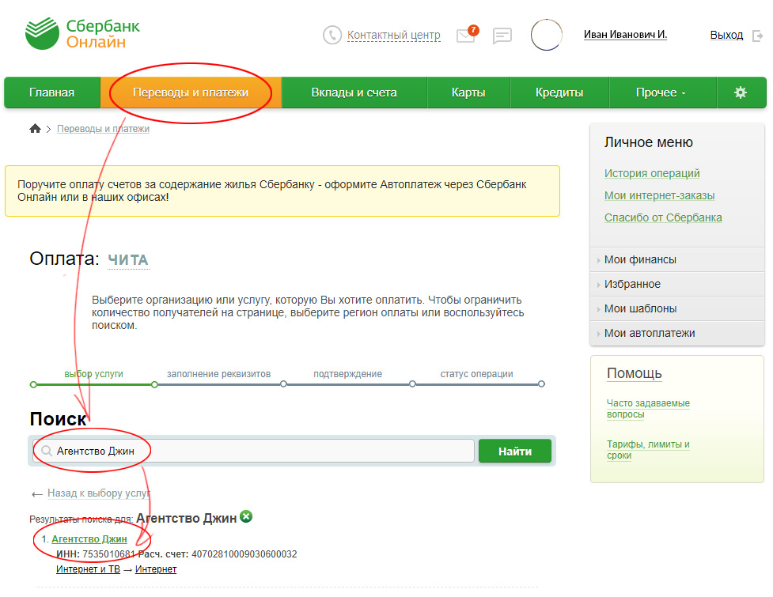Image resolution: width=773 pixels, height=597 pixels.
Task: Open Мои интернет-заказы
Action: point(659,195)
